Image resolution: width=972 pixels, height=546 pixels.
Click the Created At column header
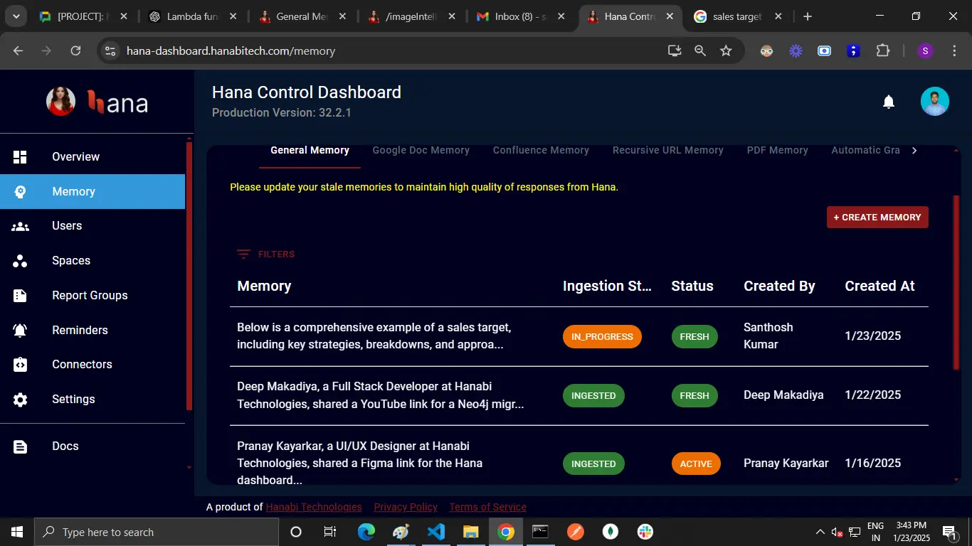pyautogui.click(x=879, y=286)
